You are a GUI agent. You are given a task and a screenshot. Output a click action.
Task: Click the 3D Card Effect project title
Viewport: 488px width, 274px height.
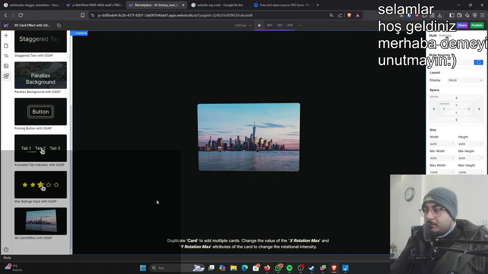pos(32,25)
